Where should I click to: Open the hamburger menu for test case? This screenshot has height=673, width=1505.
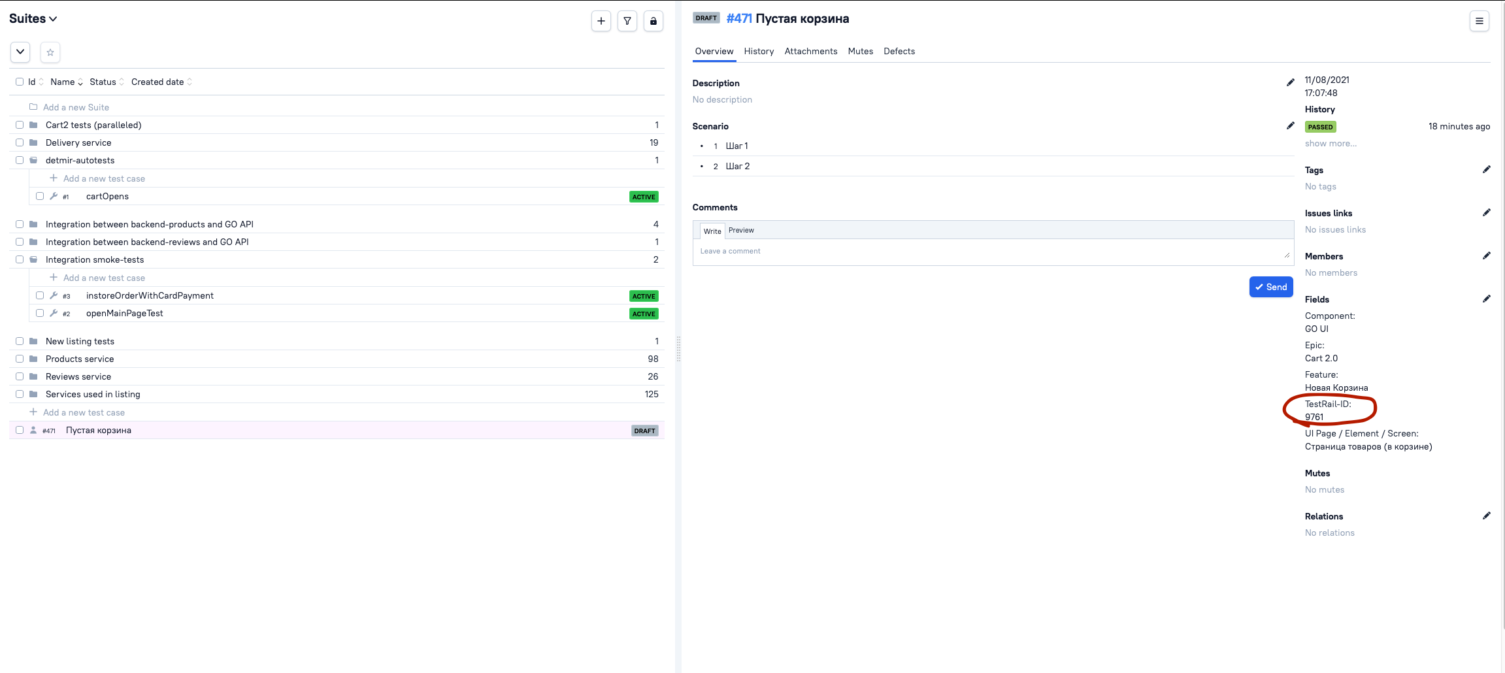click(x=1479, y=21)
